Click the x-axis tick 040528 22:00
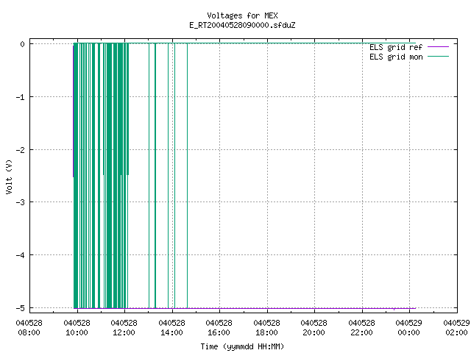Screen dimensions: 471x353 (x=361, y=328)
